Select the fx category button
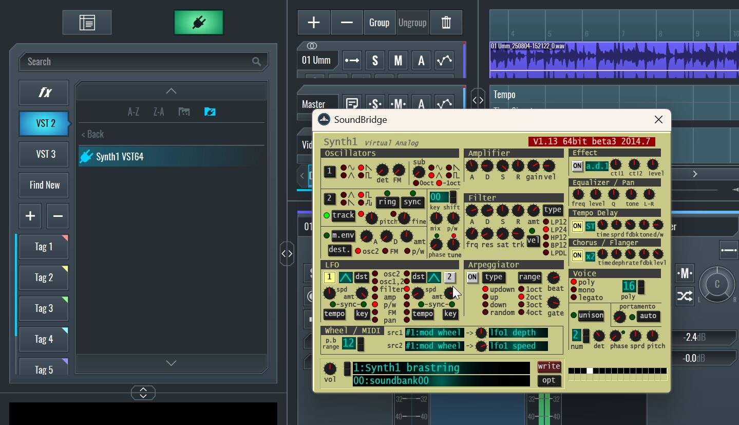Screen dimensions: 739x425 click(44, 93)
